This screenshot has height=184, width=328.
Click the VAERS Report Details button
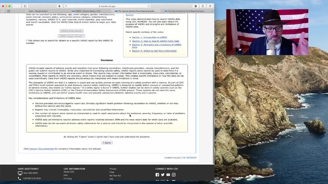pos(71,36)
